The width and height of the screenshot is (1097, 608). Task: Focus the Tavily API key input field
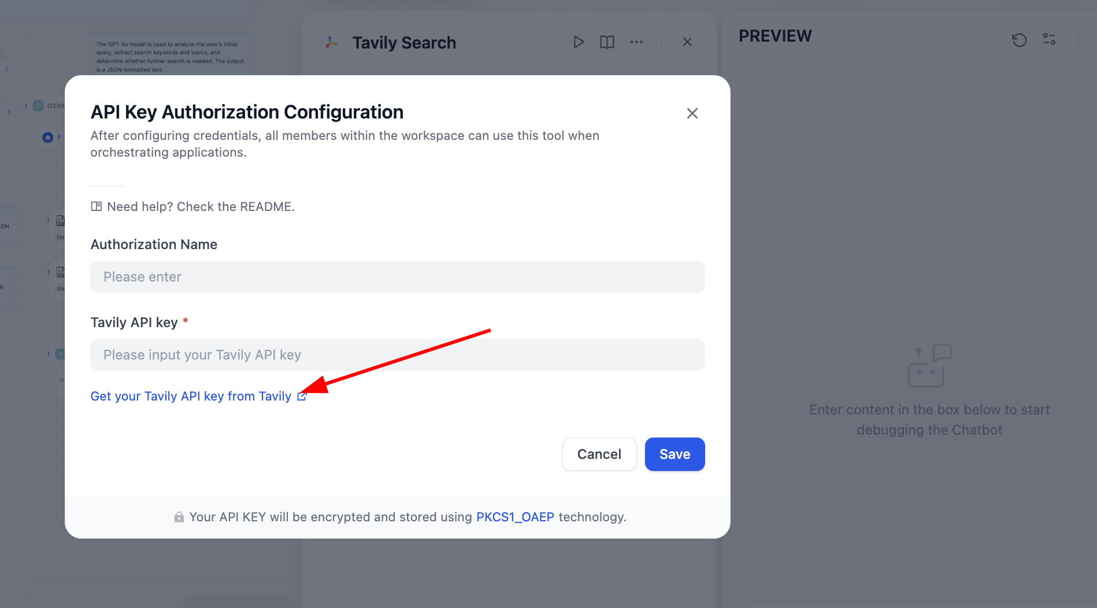point(397,355)
